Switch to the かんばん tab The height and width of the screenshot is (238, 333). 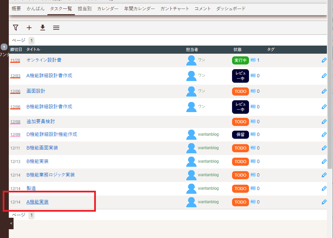coord(36,9)
